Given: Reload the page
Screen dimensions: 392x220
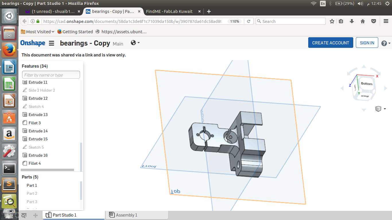Looking at the screenshot, I should 249,21.
